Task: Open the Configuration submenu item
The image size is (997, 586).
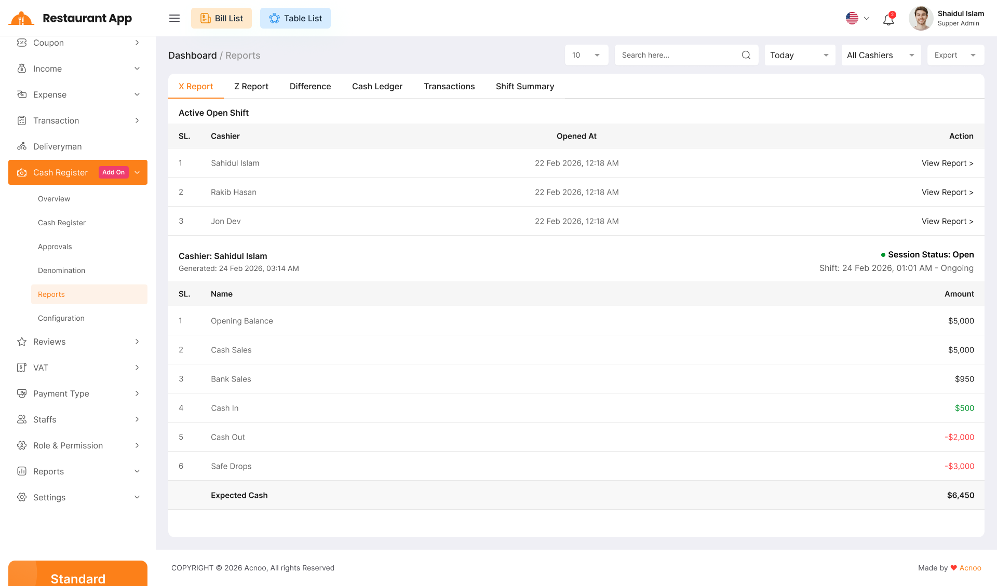Action: click(61, 318)
